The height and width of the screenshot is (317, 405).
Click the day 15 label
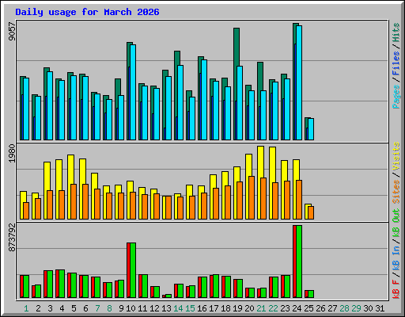(x=190, y=308)
